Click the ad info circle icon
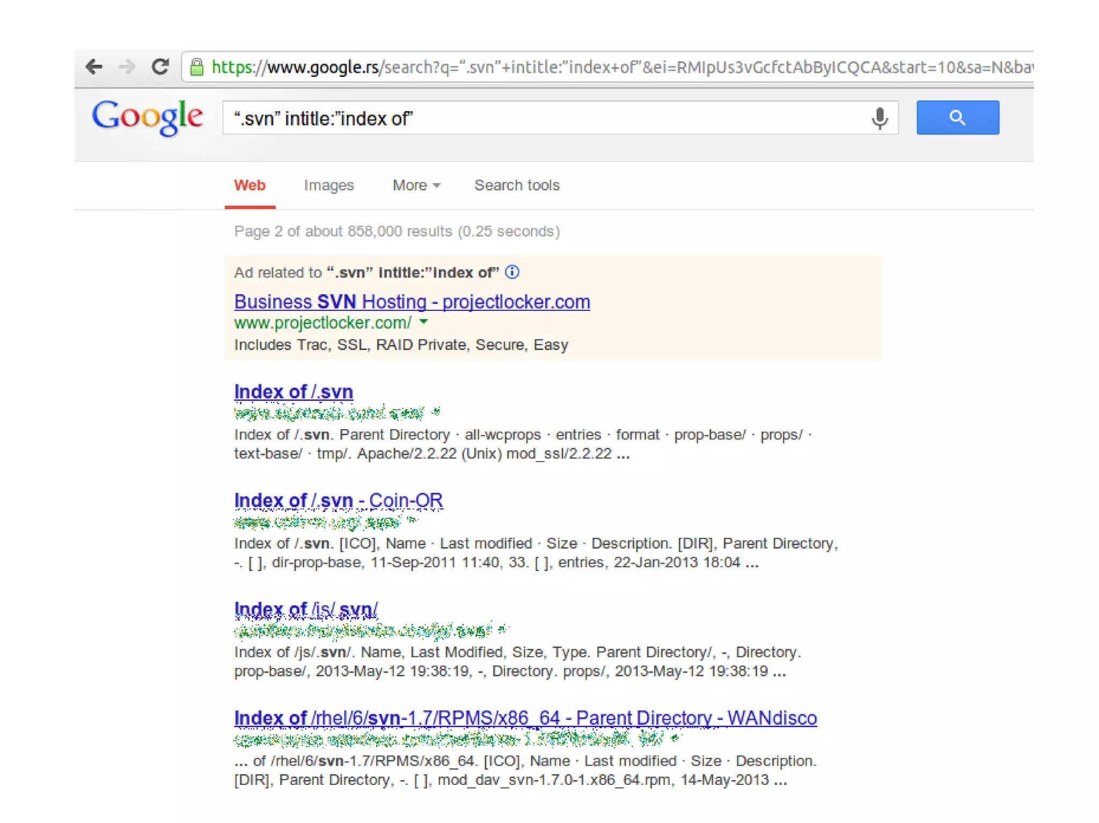The image size is (1099, 823). coord(512,272)
